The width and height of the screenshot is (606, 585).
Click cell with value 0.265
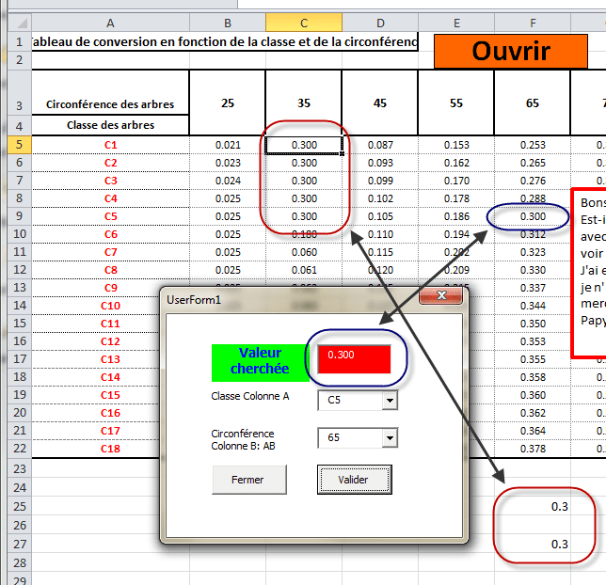tap(533, 163)
